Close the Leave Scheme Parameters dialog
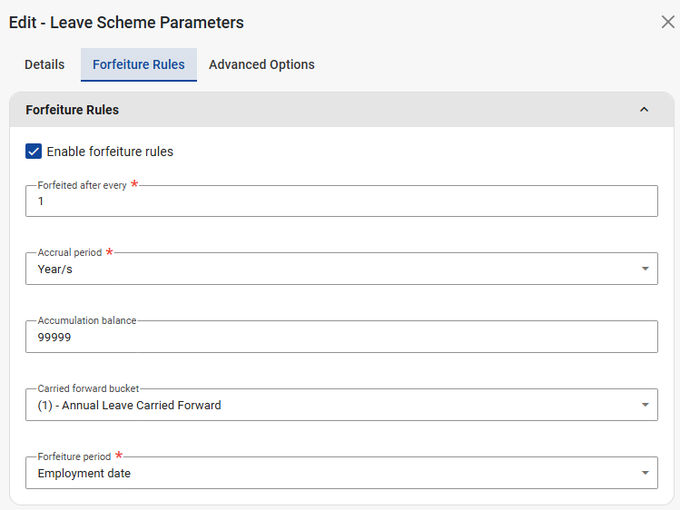The height and width of the screenshot is (510, 680). click(667, 22)
